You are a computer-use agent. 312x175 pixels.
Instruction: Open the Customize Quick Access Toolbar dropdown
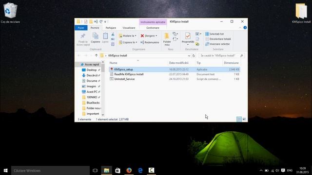coord(105,21)
